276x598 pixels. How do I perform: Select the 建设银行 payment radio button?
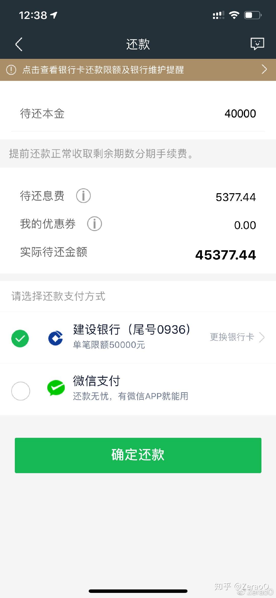coord(20,338)
